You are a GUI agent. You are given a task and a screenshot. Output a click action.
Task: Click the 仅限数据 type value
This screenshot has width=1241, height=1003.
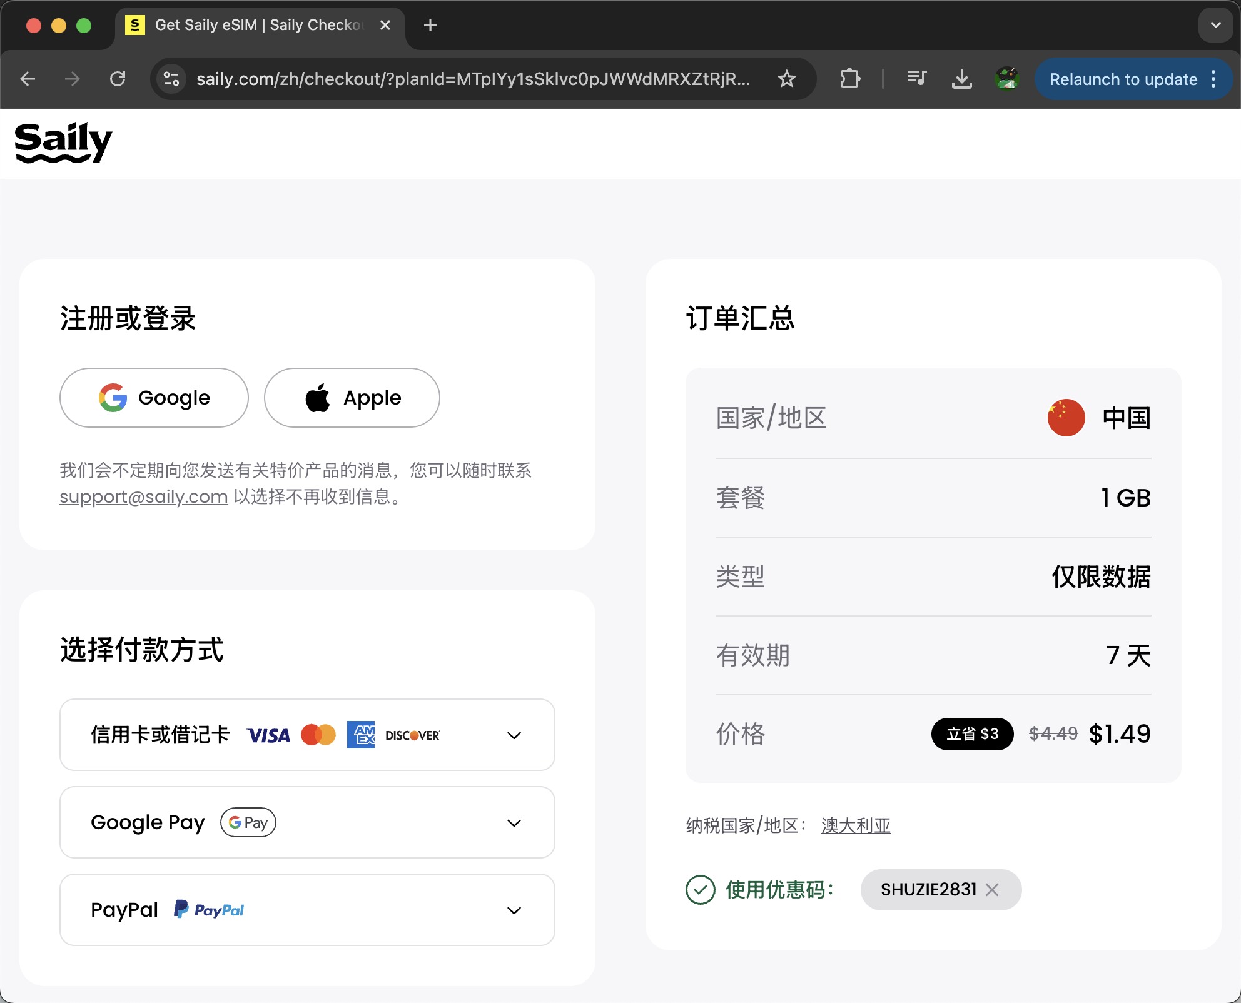coord(1101,577)
